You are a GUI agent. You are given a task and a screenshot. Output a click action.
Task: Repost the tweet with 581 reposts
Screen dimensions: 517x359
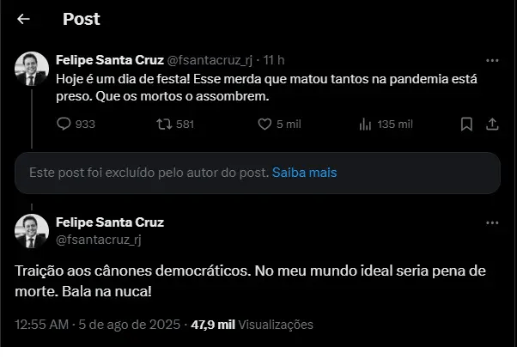161,124
